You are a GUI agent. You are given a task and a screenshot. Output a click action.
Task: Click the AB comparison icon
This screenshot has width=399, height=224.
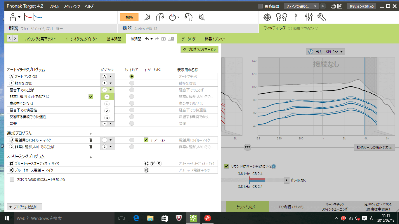coord(171,39)
